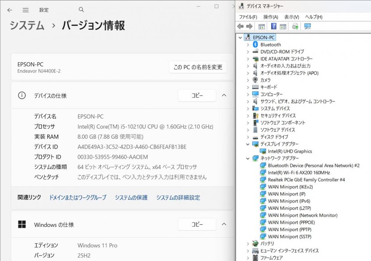Click この PC の名前を変更 button
Screen dimensions: 371x261
198,67
